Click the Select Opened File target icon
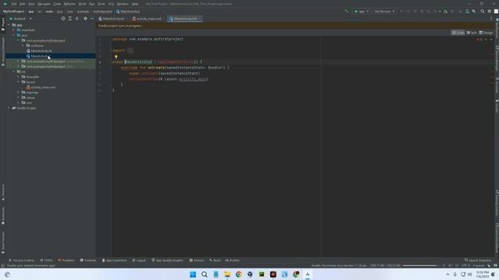This screenshot has height=280, width=499. [63, 19]
